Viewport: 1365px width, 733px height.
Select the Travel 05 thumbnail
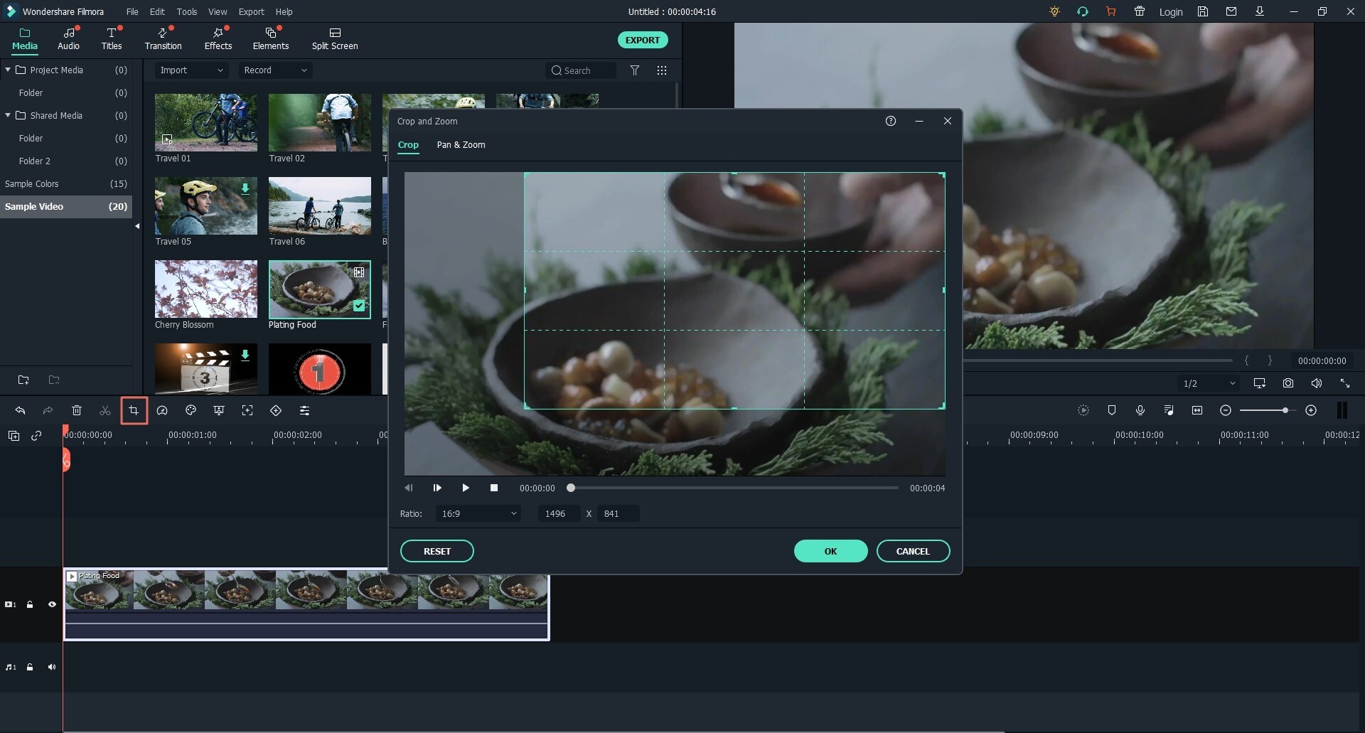click(205, 206)
